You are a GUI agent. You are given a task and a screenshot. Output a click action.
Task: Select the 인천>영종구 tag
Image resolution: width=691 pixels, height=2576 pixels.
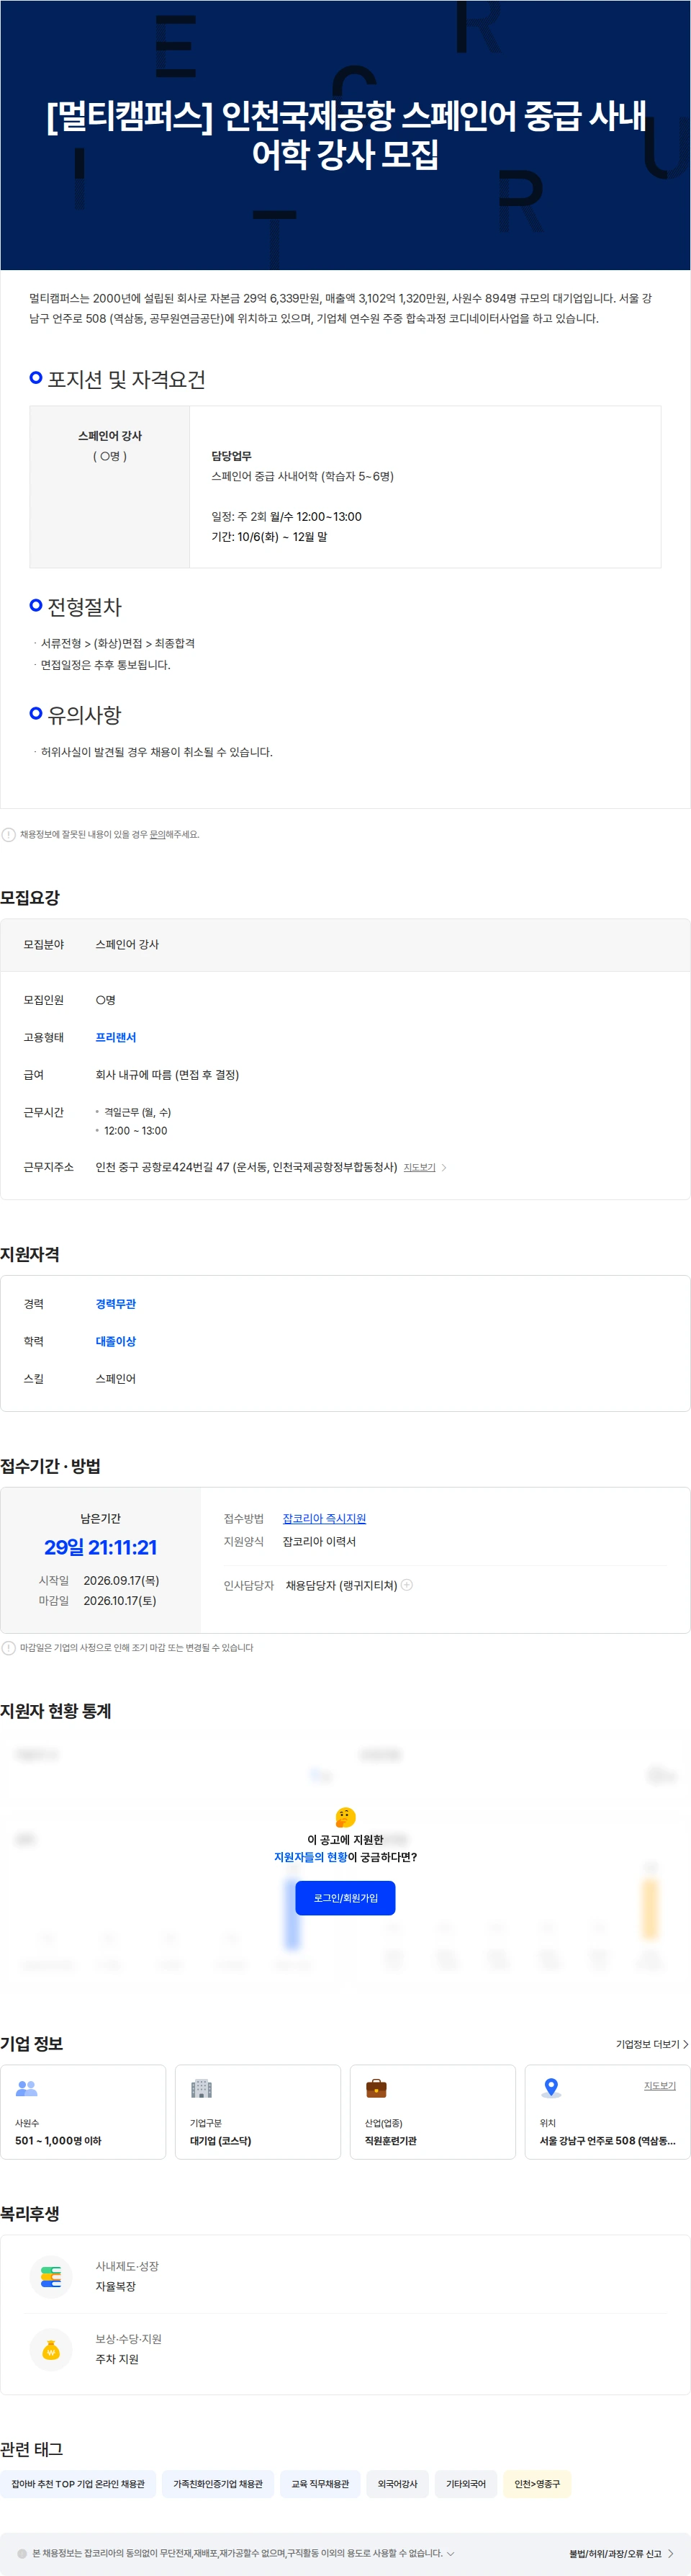(537, 2483)
